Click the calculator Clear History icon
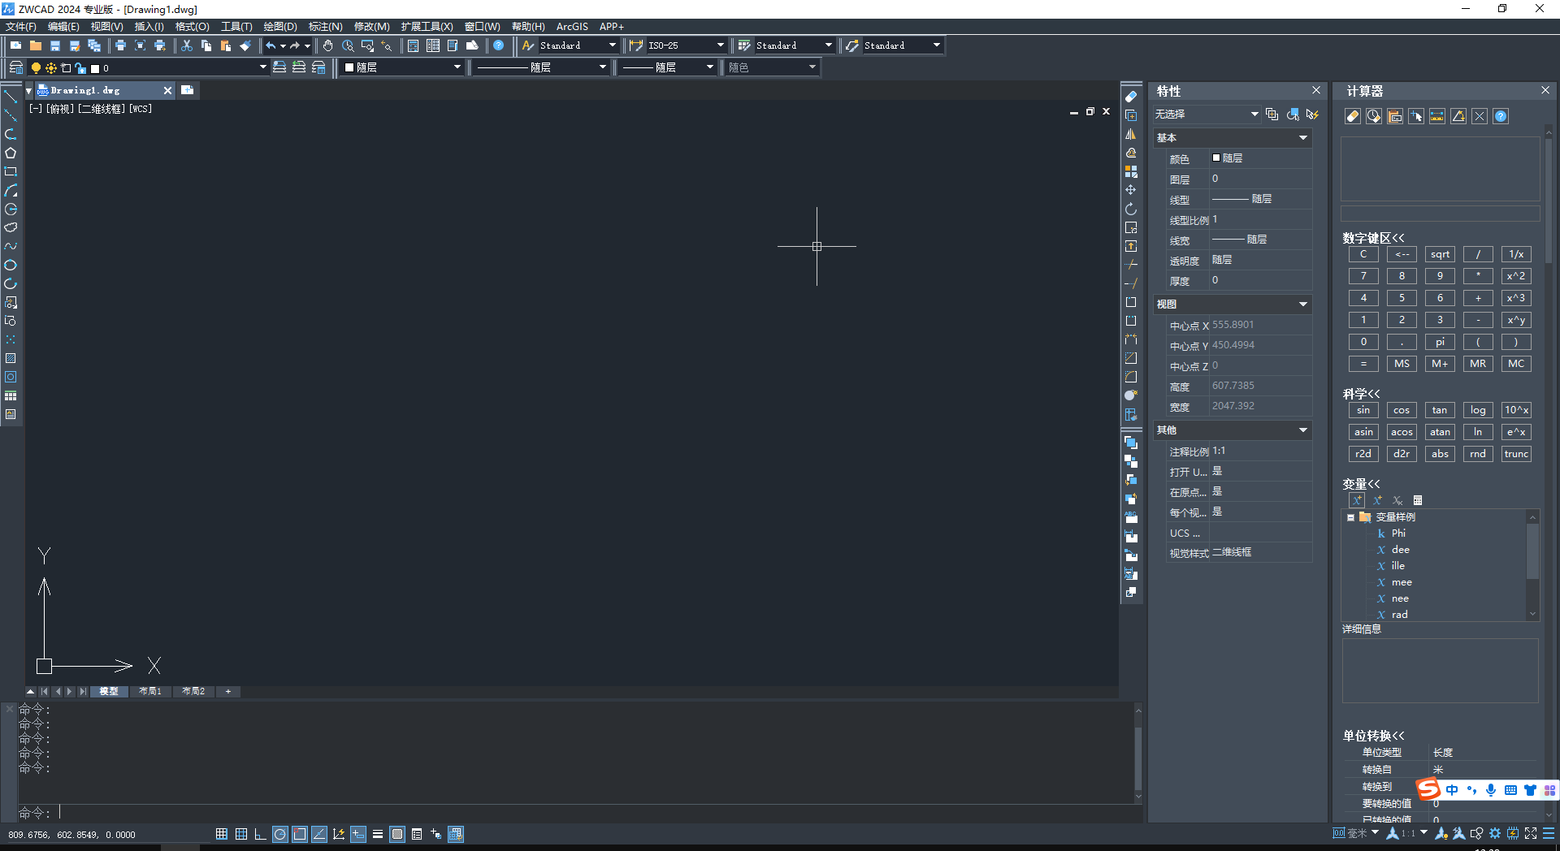The width and height of the screenshot is (1560, 851). click(x=1374, y=116)
